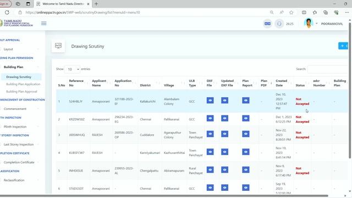Click Not Accepted status in Kallakurichi row
The width and height of the screenshot is (352, 198).
[x=302, y=101]
